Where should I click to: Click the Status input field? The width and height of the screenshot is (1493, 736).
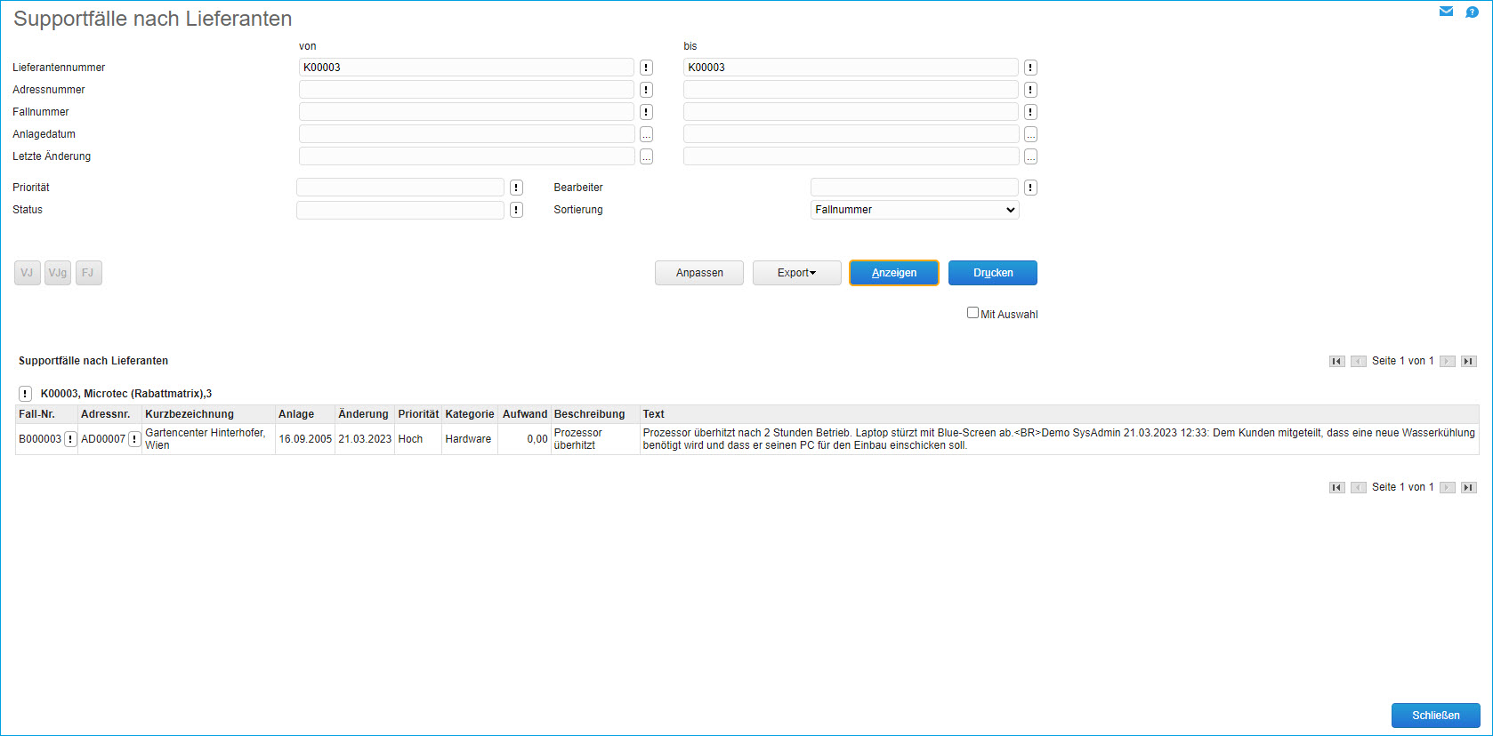(400, 210)
